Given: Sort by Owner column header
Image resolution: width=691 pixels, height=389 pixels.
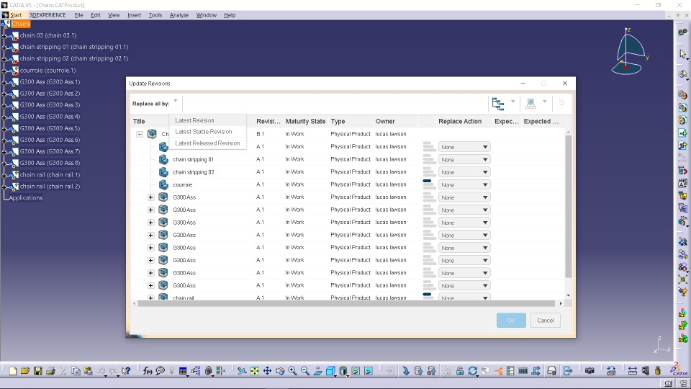Looking at the screenshot, I should [385, 121].
